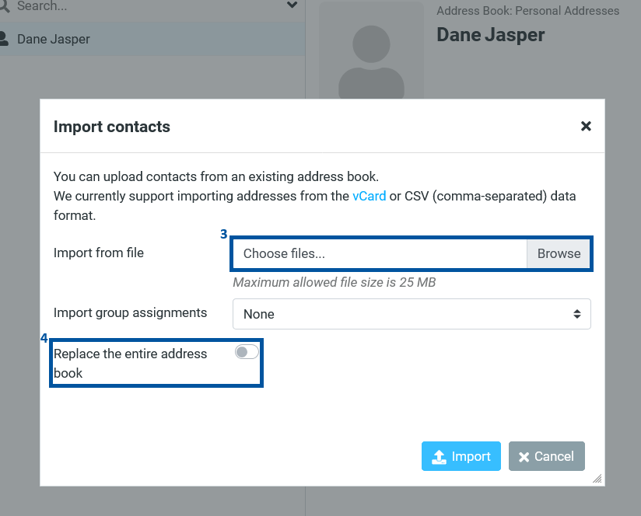The image size is (641, 516).
Task: Select Dane Jasper in contact list
Action: (x=151, y=39)
